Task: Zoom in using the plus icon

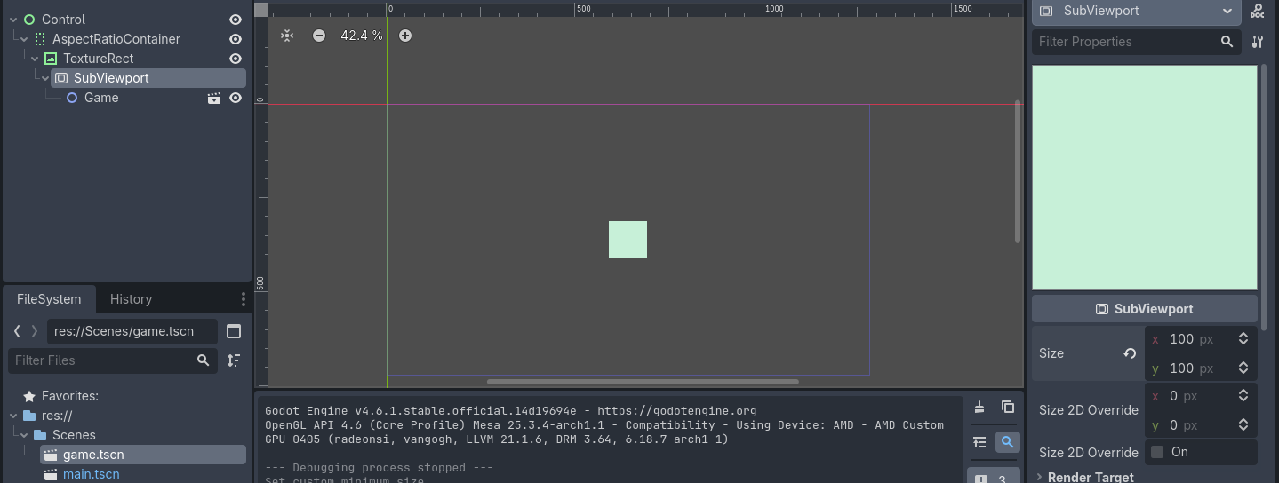Action: [405, 36]
